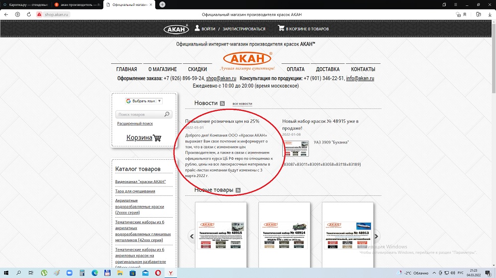
Task: Open the Тематический набор № 48914 thumbnail
Action: 284,235
